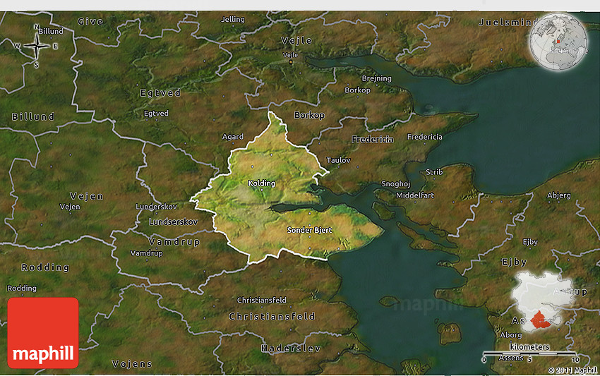600x376 pixels.
Task: Click the Vojens label
Action: click(132, 364)
